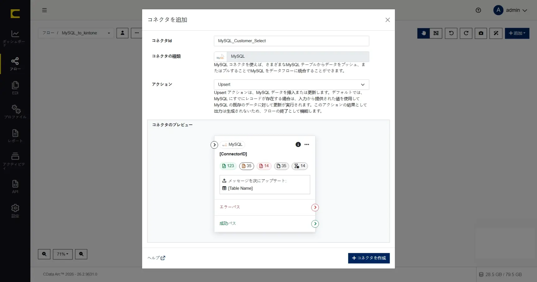This screenshot has height=282, width=537.
Task: Click the コネクタを作成 button
Action: coord(369,258)
